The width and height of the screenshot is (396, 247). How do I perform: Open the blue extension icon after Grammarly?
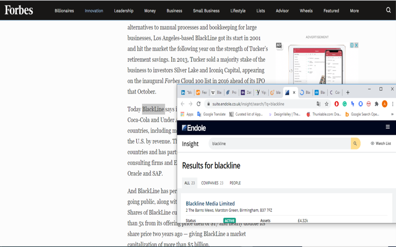coord(352,104)
